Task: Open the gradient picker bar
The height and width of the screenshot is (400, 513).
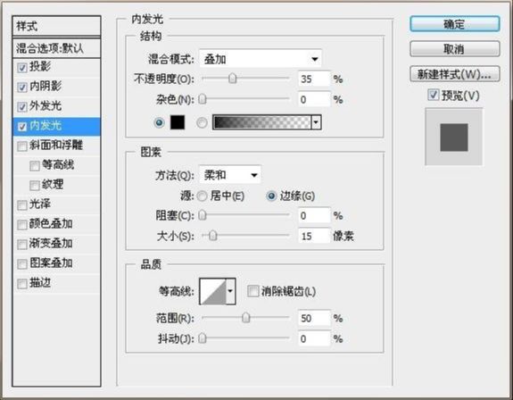Action: [261, 122]
